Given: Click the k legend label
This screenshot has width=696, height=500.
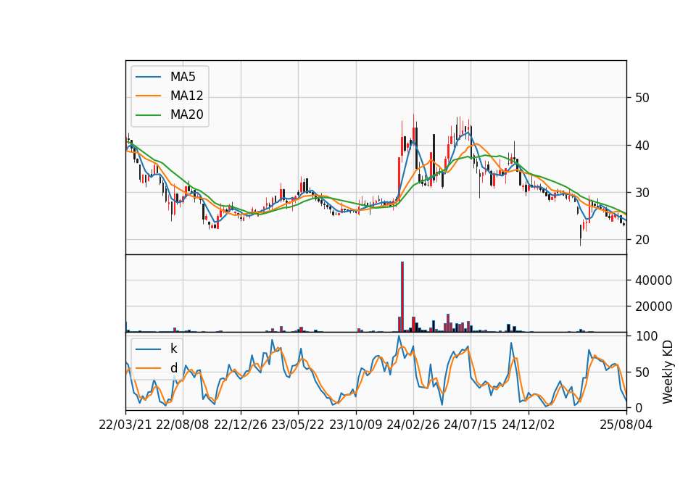Looking at the screenshot, I should pyautogui.click(x=173, y=349).
